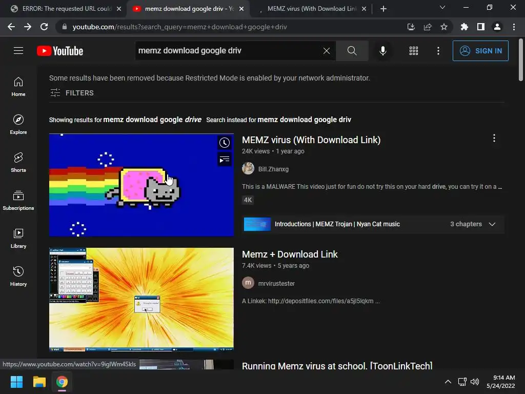Open mrvirustester channel name
Image resolution: width=525 pixels, height=394 pixels.
(x=276, y=283)
